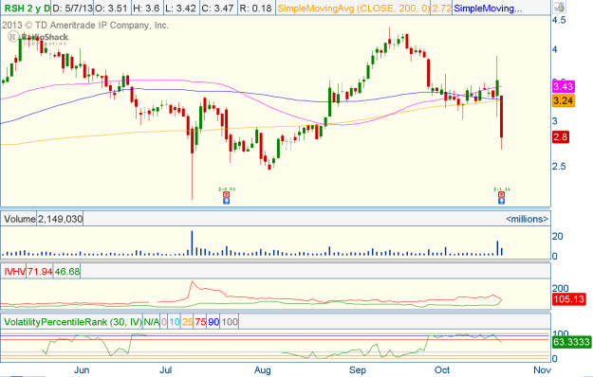Click the October red earnings phone marker
Viewport: 593px width, 377px height.
click(501, 194)
